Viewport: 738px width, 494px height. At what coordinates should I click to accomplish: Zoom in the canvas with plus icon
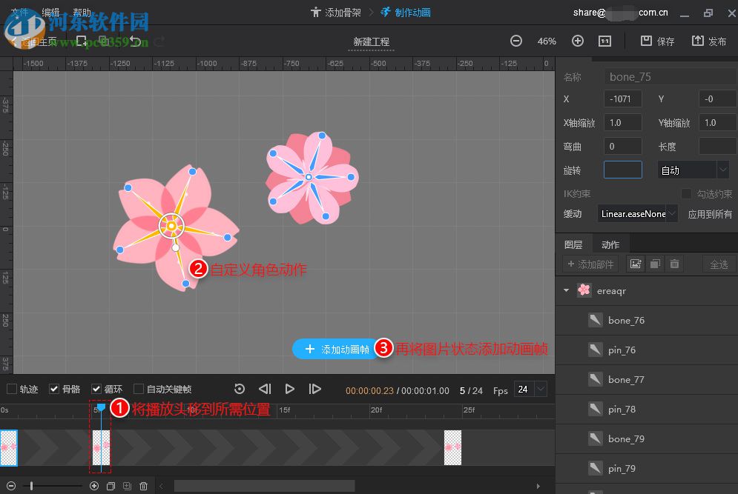click(x=578, y=41)
